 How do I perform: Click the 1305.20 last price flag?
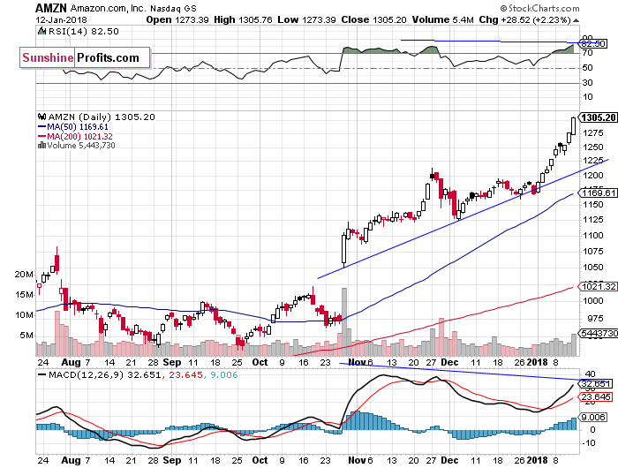coord(598,117)
